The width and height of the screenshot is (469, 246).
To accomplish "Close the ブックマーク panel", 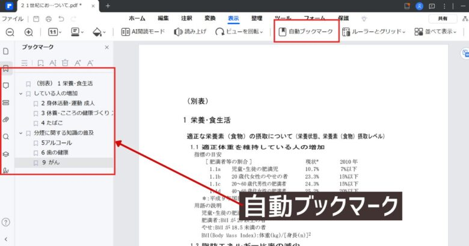I will point(107,47).
